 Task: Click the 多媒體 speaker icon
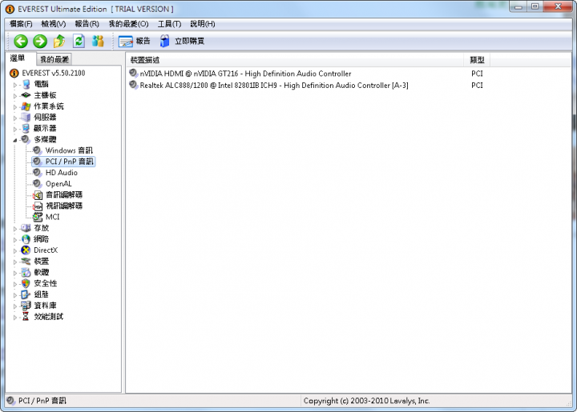pyautogui.click(x=26, y=139)
